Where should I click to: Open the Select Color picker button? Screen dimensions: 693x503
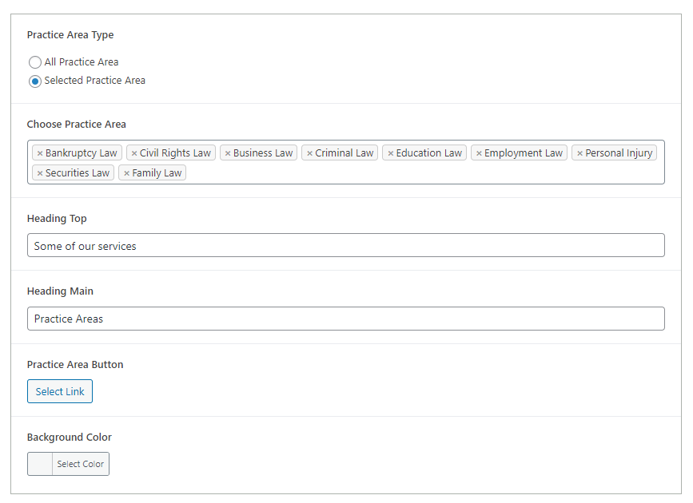81,464
